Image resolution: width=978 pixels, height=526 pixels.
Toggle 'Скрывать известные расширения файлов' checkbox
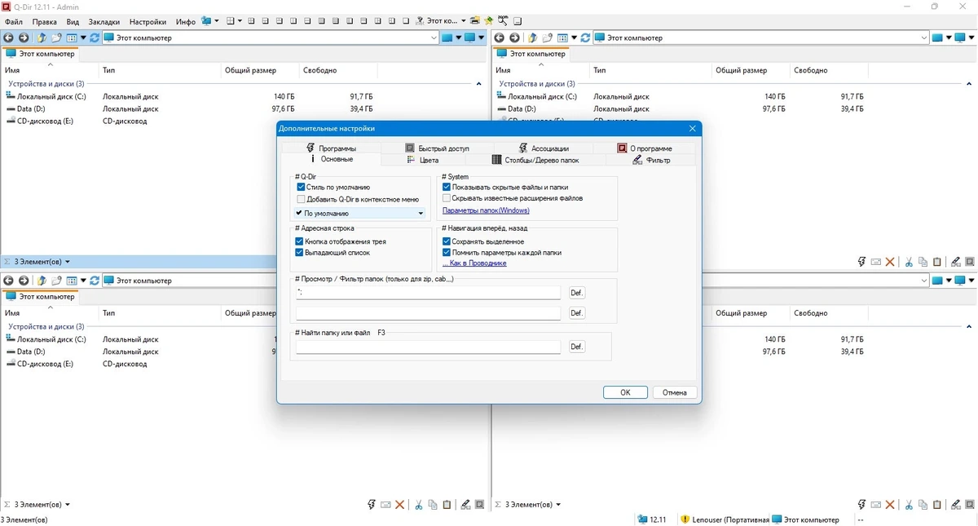[447, 198]
